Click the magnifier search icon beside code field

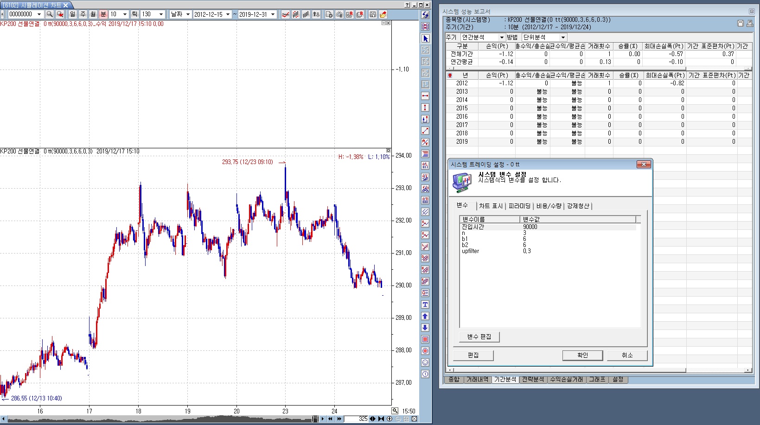[x=50, y=14]
